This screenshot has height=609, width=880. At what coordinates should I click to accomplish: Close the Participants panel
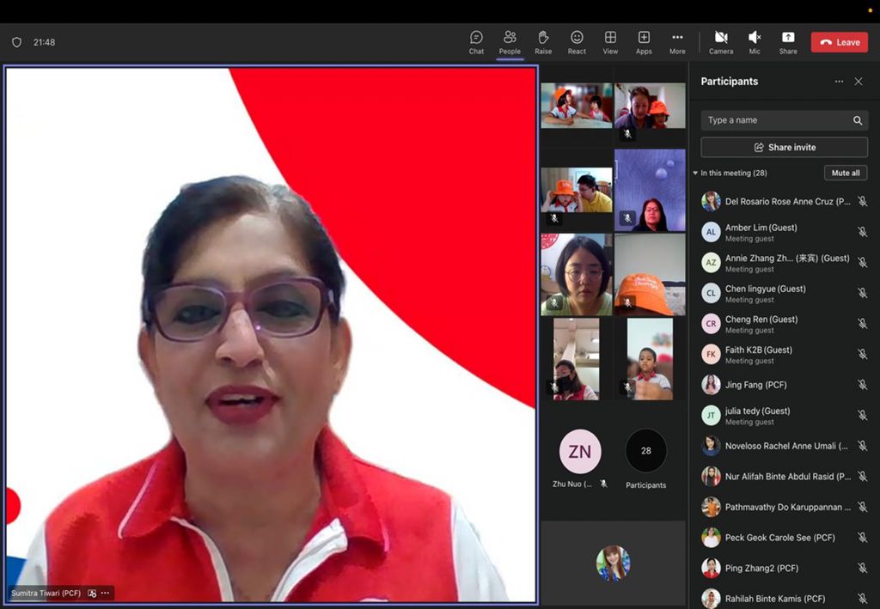[859, 82]
